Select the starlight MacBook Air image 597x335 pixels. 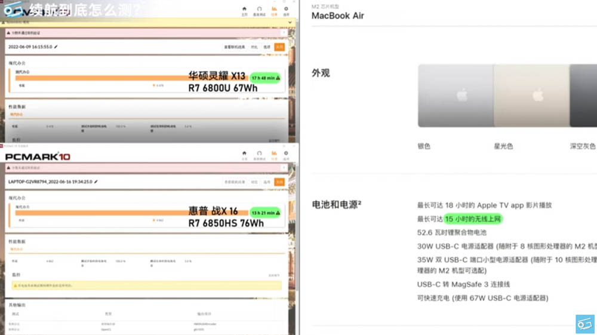pos(531,96)
